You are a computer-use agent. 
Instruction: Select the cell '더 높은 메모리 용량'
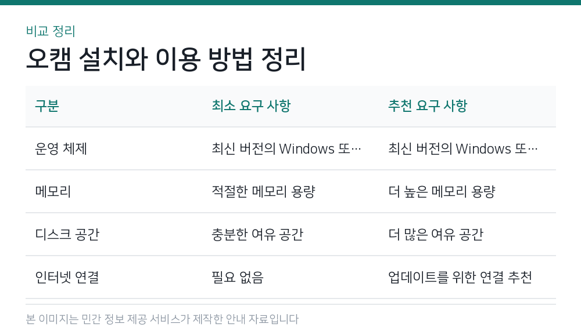coord(442,191)
